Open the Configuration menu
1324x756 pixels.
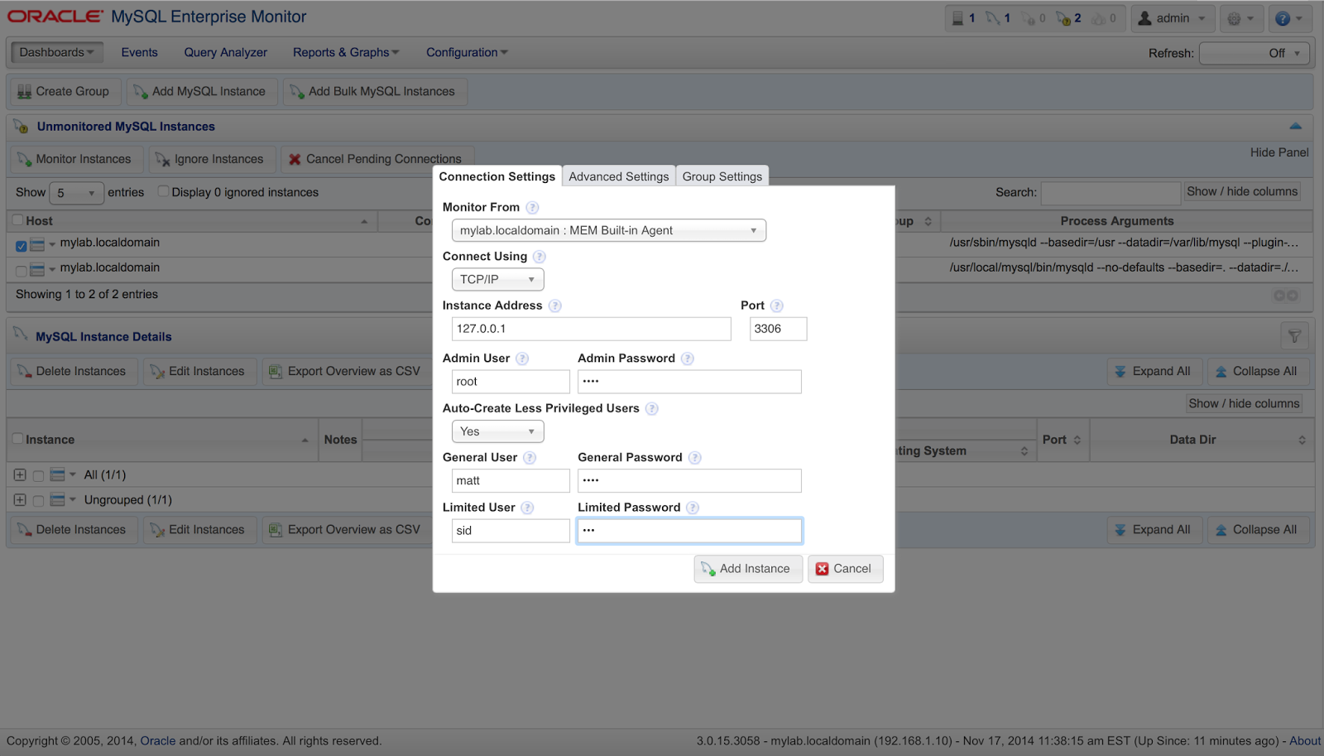[466, 51]
